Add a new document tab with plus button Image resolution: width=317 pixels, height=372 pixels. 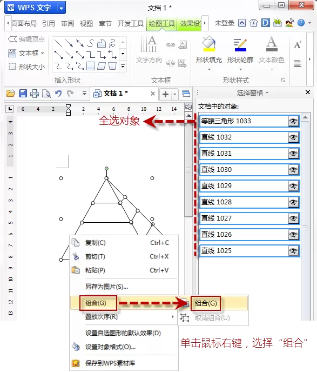click(165, 94)
